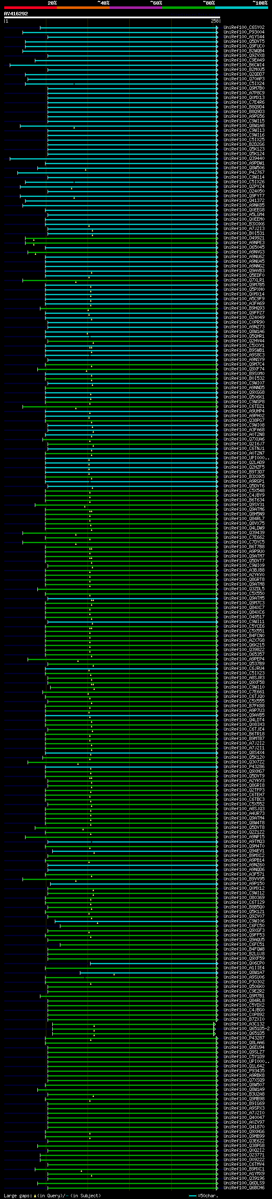Choose hit UniRef100_O48517

(244, 617)
